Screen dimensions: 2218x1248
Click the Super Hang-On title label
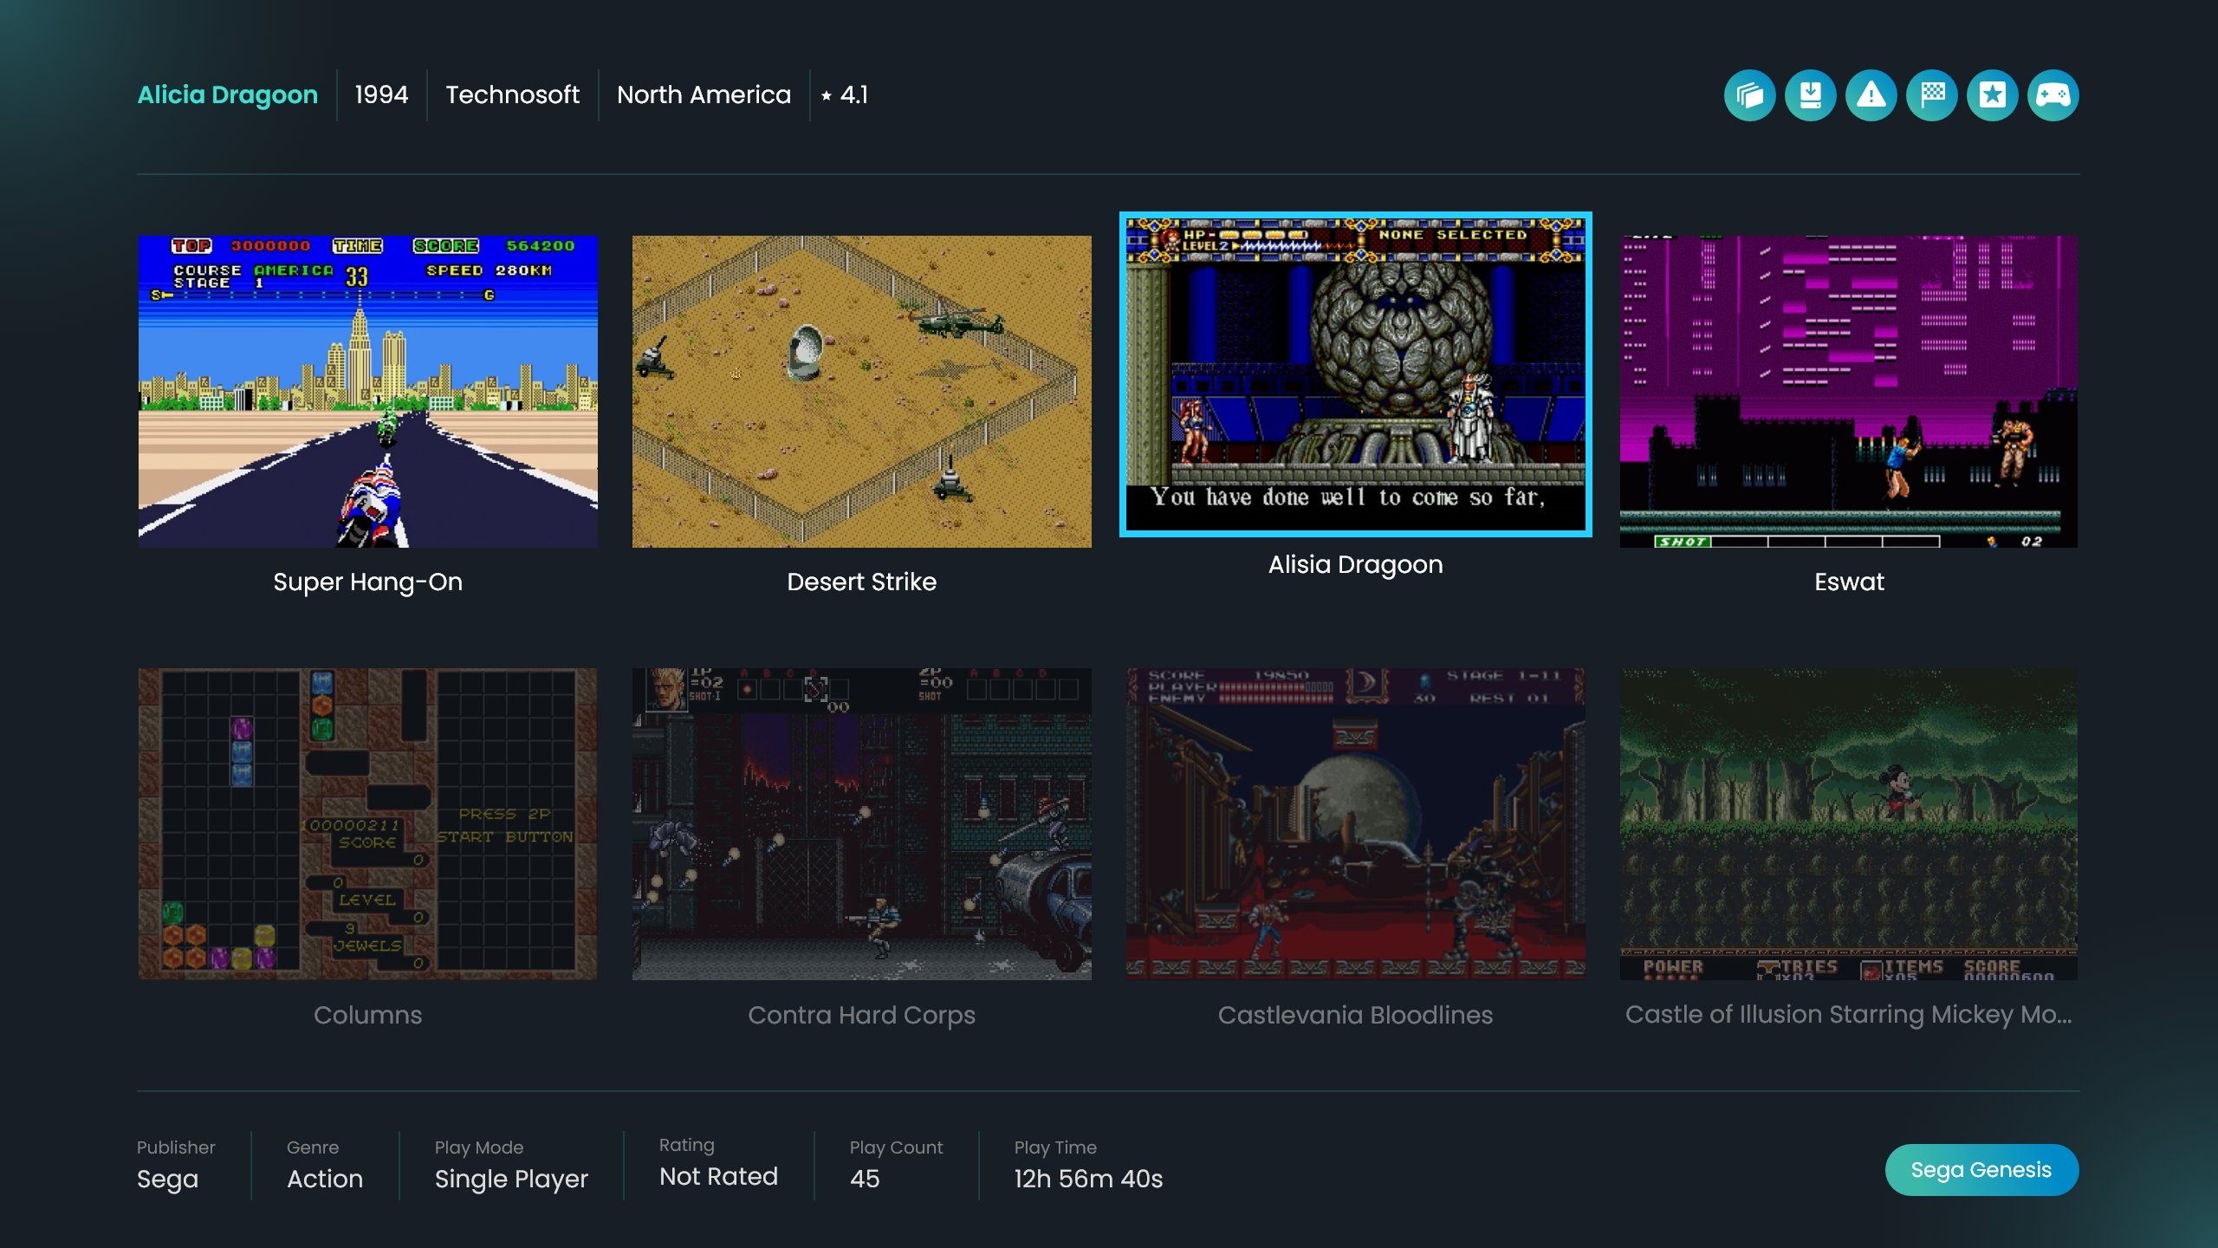tap(367, 582)
